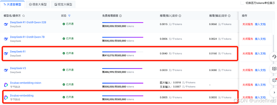Click the 0.0160 output price for DeepSeek-R1
This screenshot has width=277, height=105.
click(213, 53)
